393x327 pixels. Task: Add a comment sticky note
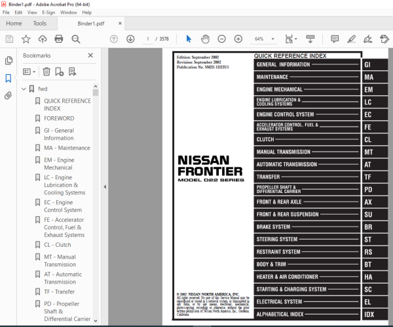point(335,39)
